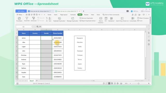Open the What-If Analysis dropdown
The height and width of the screenshot is (93, 166).
[x=143, y=18]
